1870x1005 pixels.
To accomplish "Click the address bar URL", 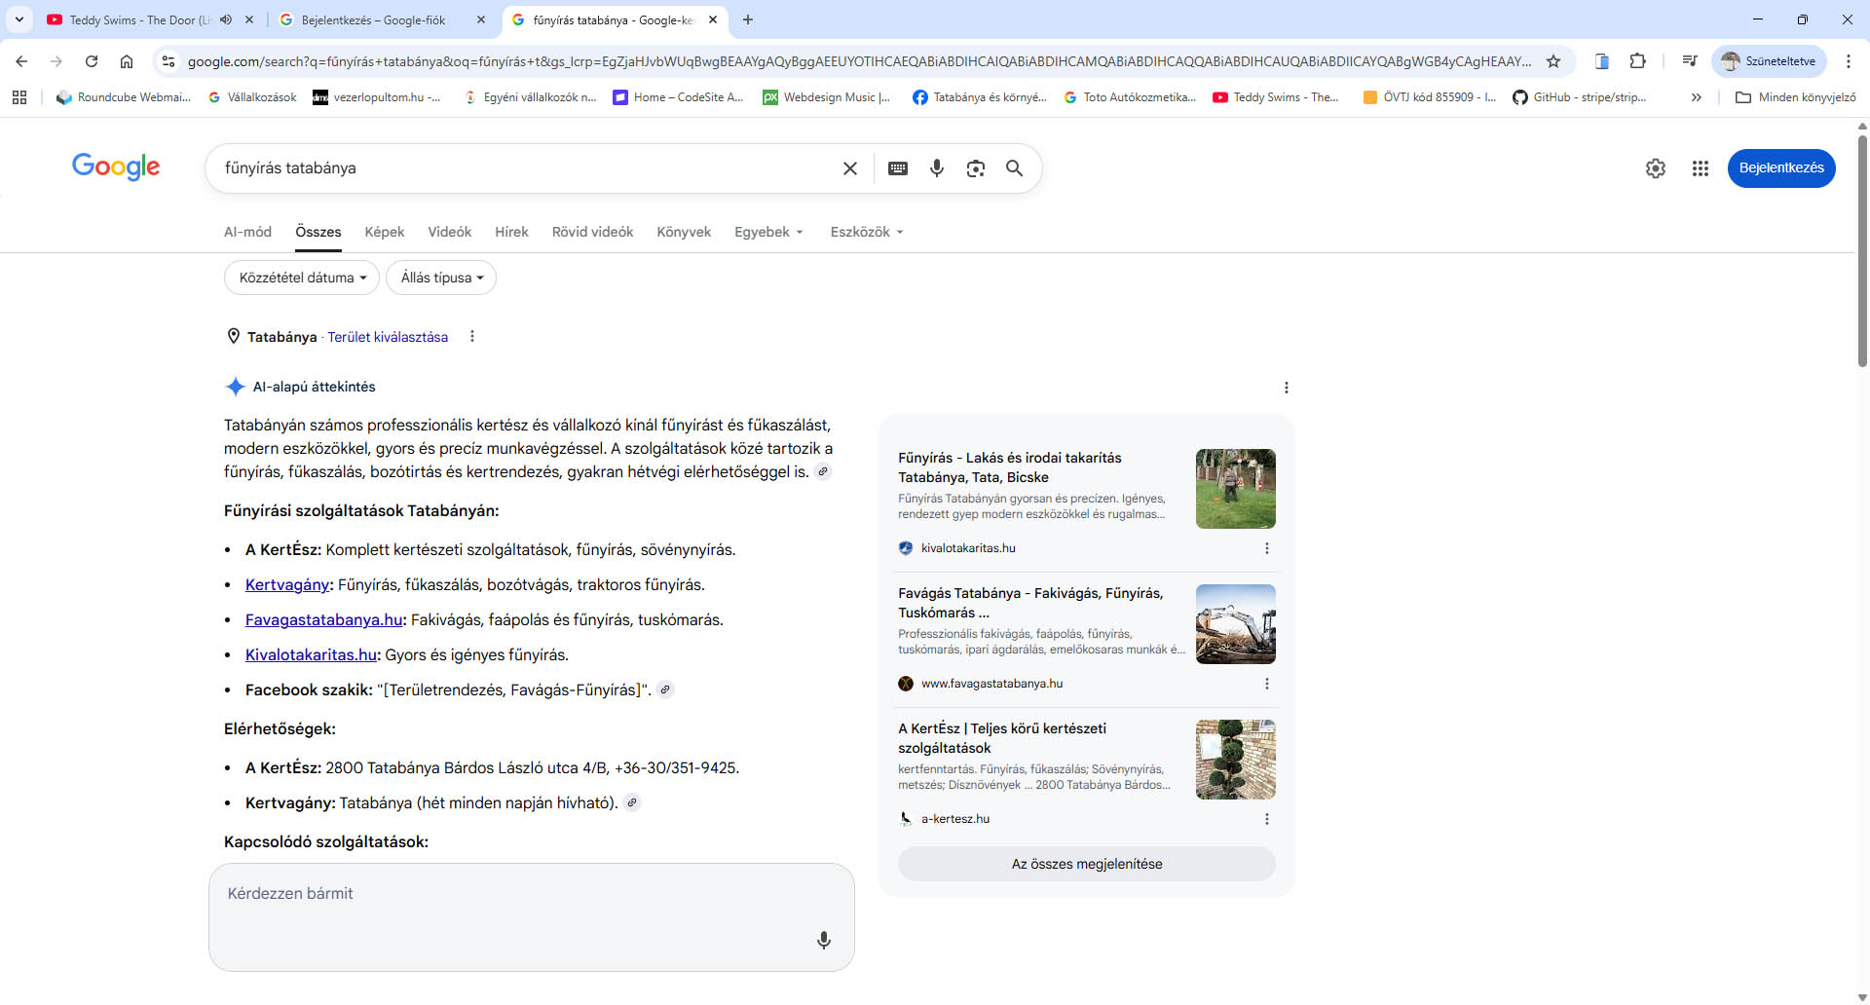I will pyautogui.click(x=858, y=61).
